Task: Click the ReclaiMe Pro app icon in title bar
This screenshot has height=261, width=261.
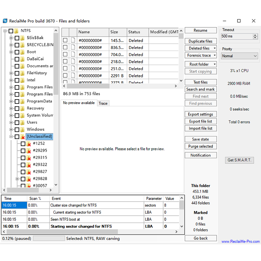Action: tap(5, 21)
